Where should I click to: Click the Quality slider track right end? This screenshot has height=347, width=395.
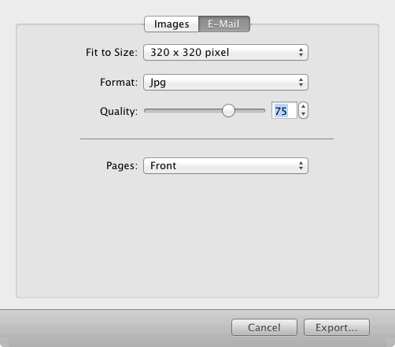(262, 111)
